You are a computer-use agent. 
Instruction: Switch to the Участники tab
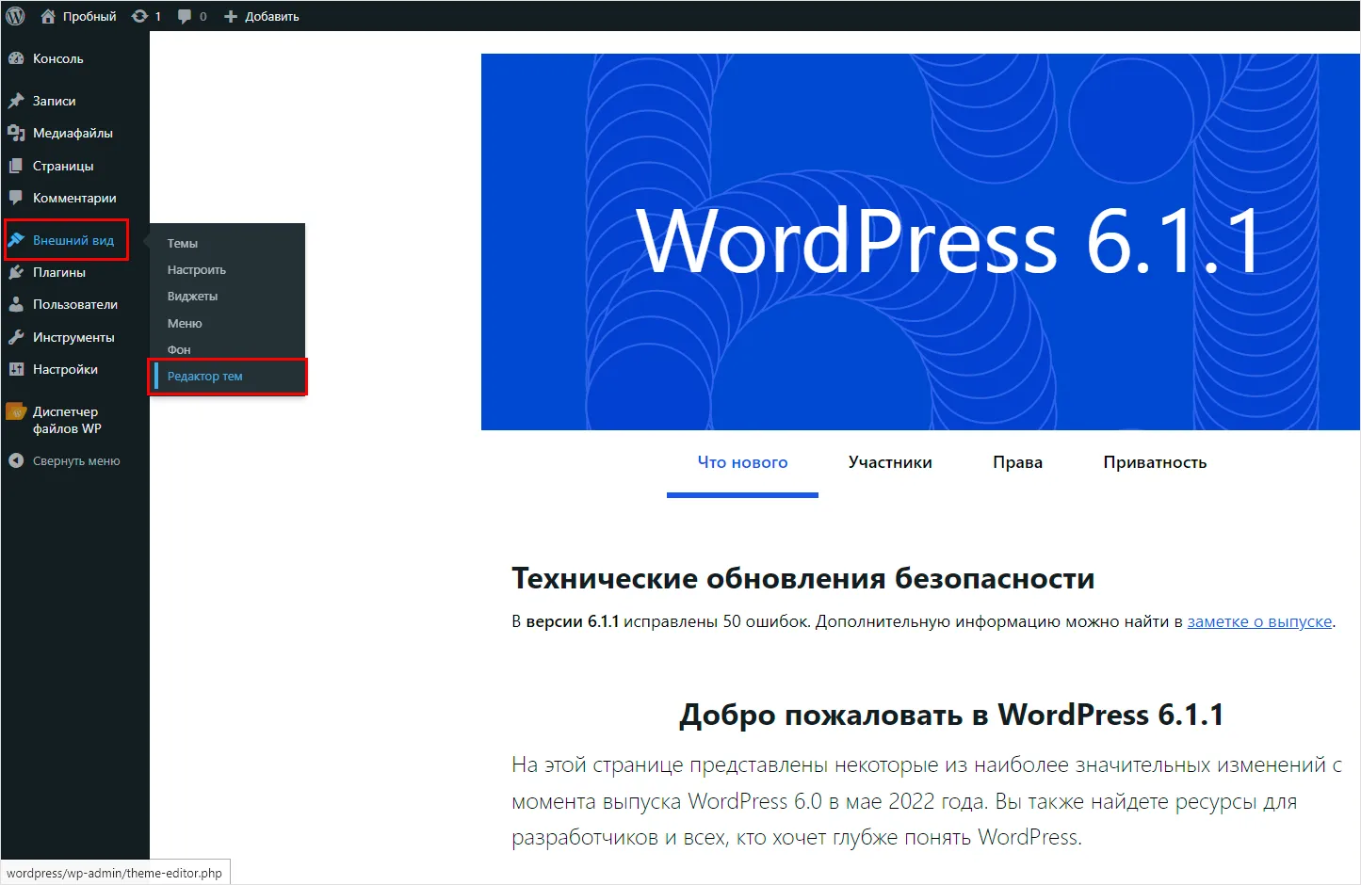pyautogui.click(x=890, y=462)
